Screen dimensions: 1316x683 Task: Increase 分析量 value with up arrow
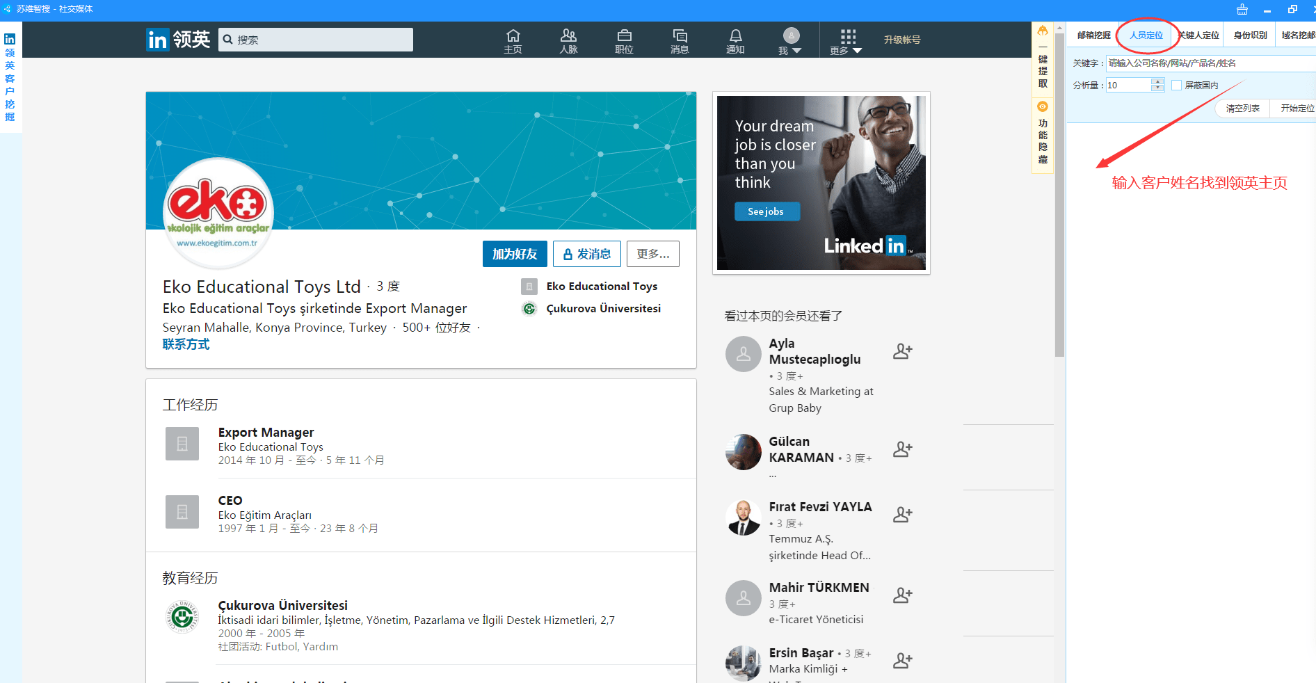point(1157,81)
